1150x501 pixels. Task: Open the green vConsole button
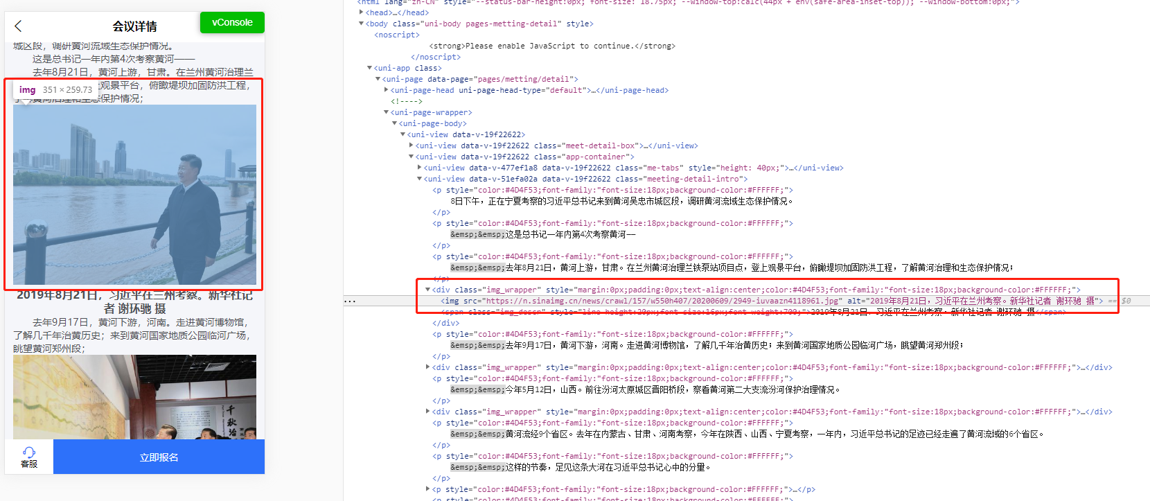tap(232, 22)
